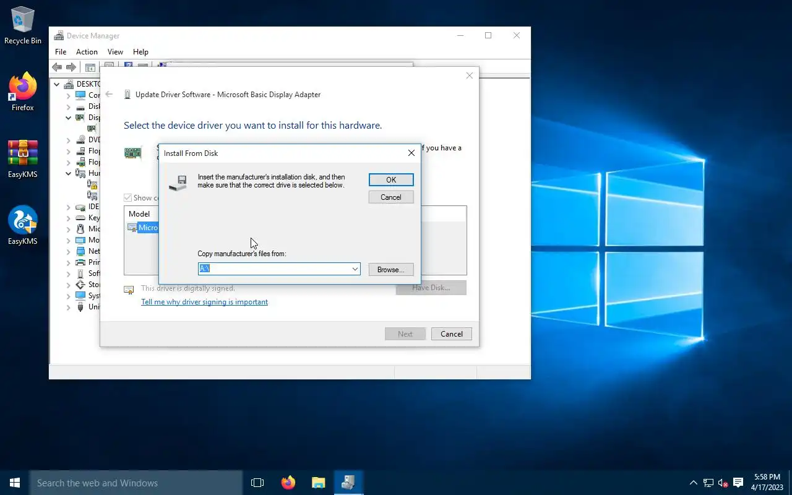Open the File menu in Device Manager
The height and width of the screenshot is (495, 792).
pyautogui.click(x=61, y=52)
